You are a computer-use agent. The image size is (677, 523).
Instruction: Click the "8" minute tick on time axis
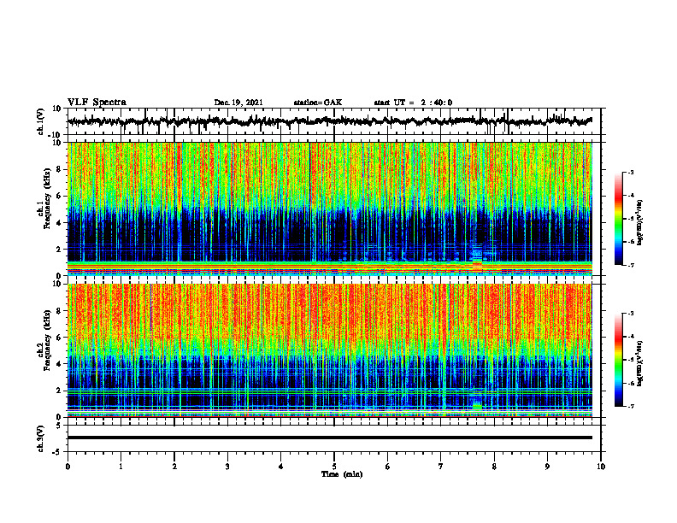pyautogui.click(x=494, y=467)
